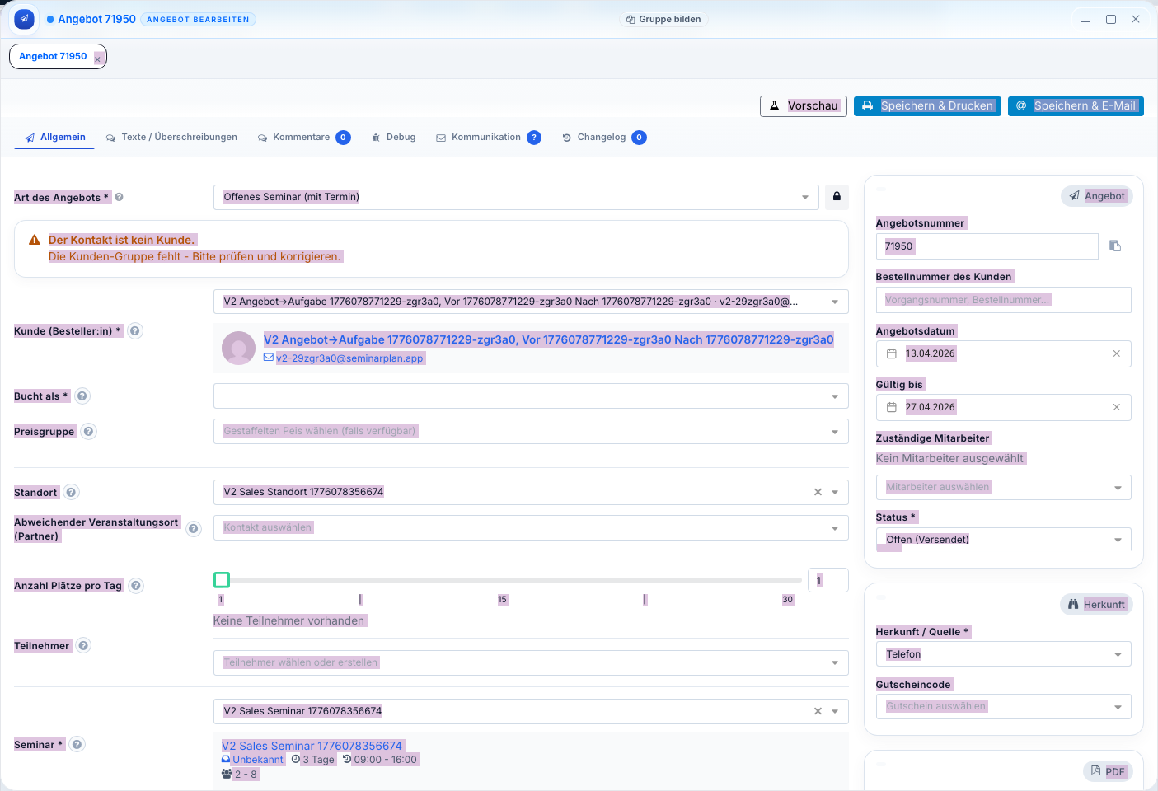Screen dimensions: 1158x791
Task: Open the Changelog tab
Action: click(x=601, y=138)
